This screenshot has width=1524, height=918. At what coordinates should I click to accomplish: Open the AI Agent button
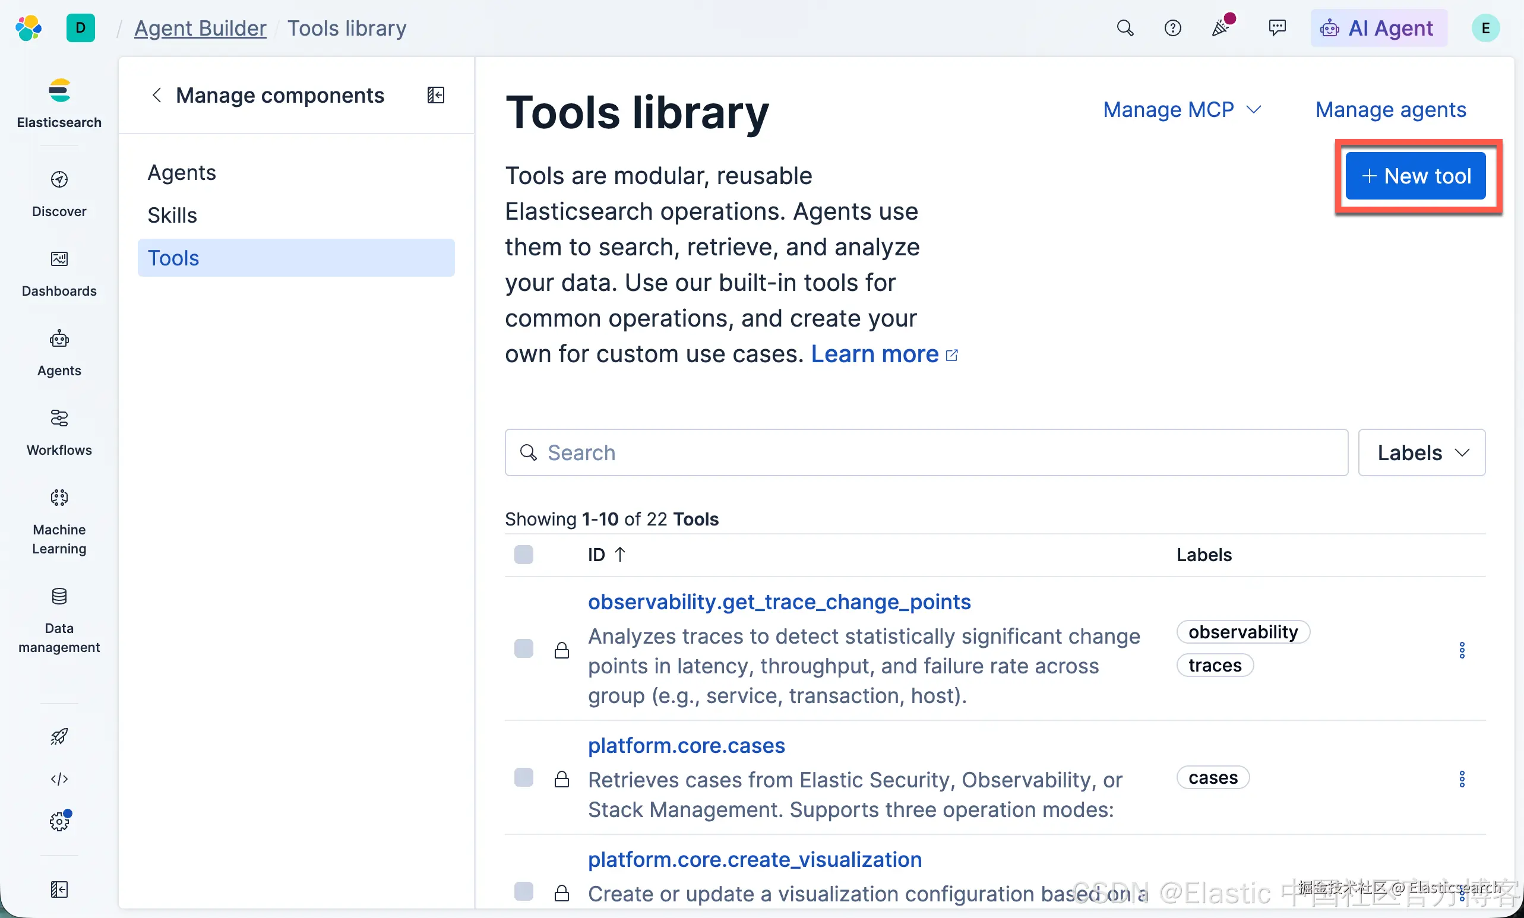coord(1378,28)
